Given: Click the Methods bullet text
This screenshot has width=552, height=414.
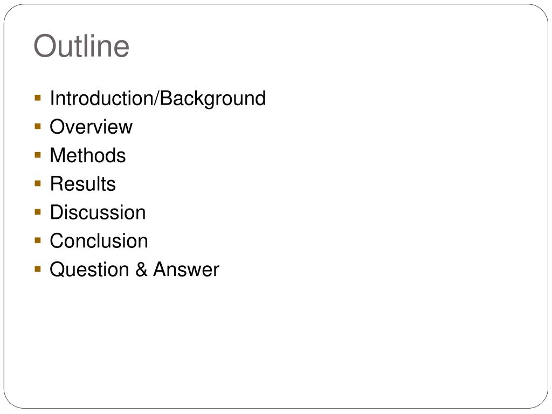Looking at the screenshot, I should point(88,155).
